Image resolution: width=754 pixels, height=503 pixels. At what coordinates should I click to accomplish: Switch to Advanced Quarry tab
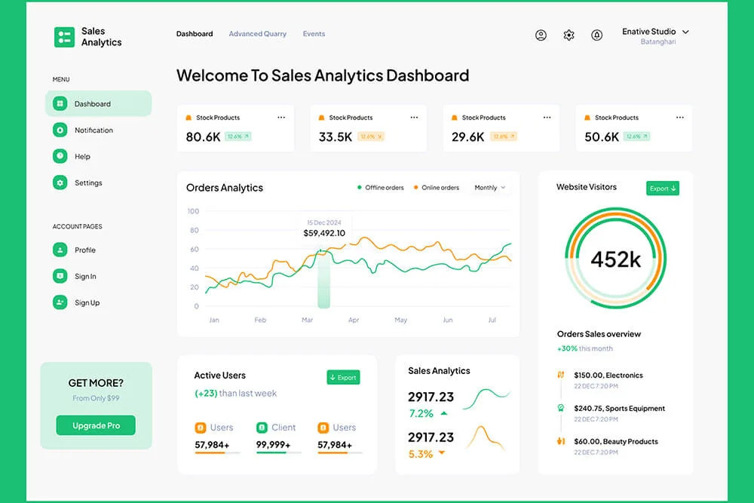[x=257, y=34]
